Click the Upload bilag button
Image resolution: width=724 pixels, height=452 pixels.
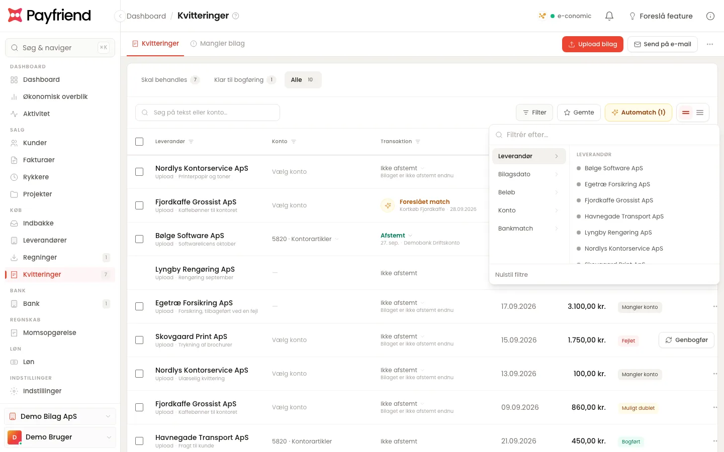(x=593, y=44)
